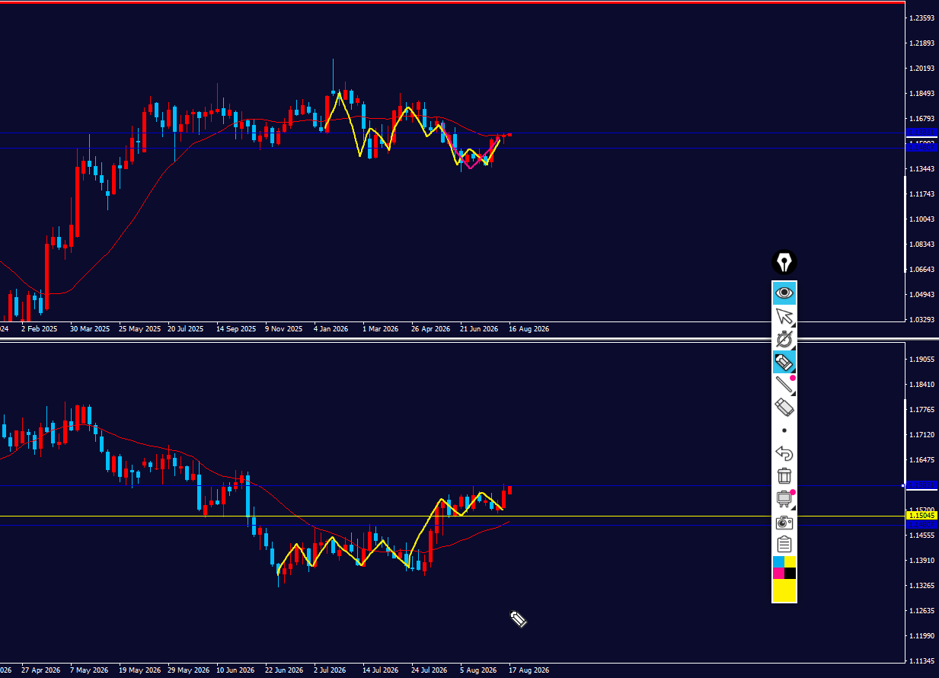Viewport: 939px width, 678px height.
Task: Undo the last stroke with the arrow
Action: point(784,453)
